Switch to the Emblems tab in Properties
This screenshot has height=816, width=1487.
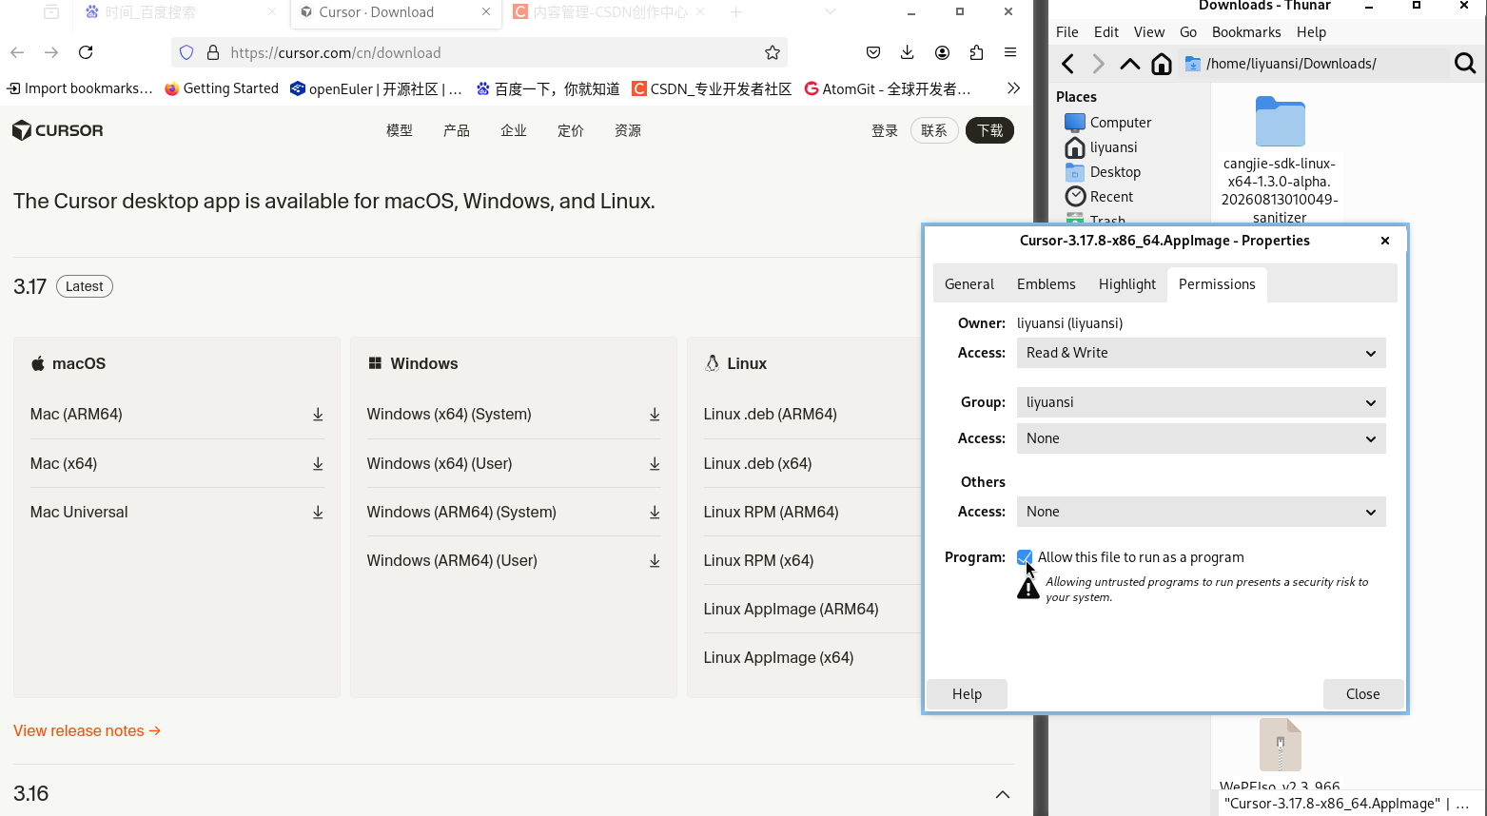click(x=1047, y=284)
